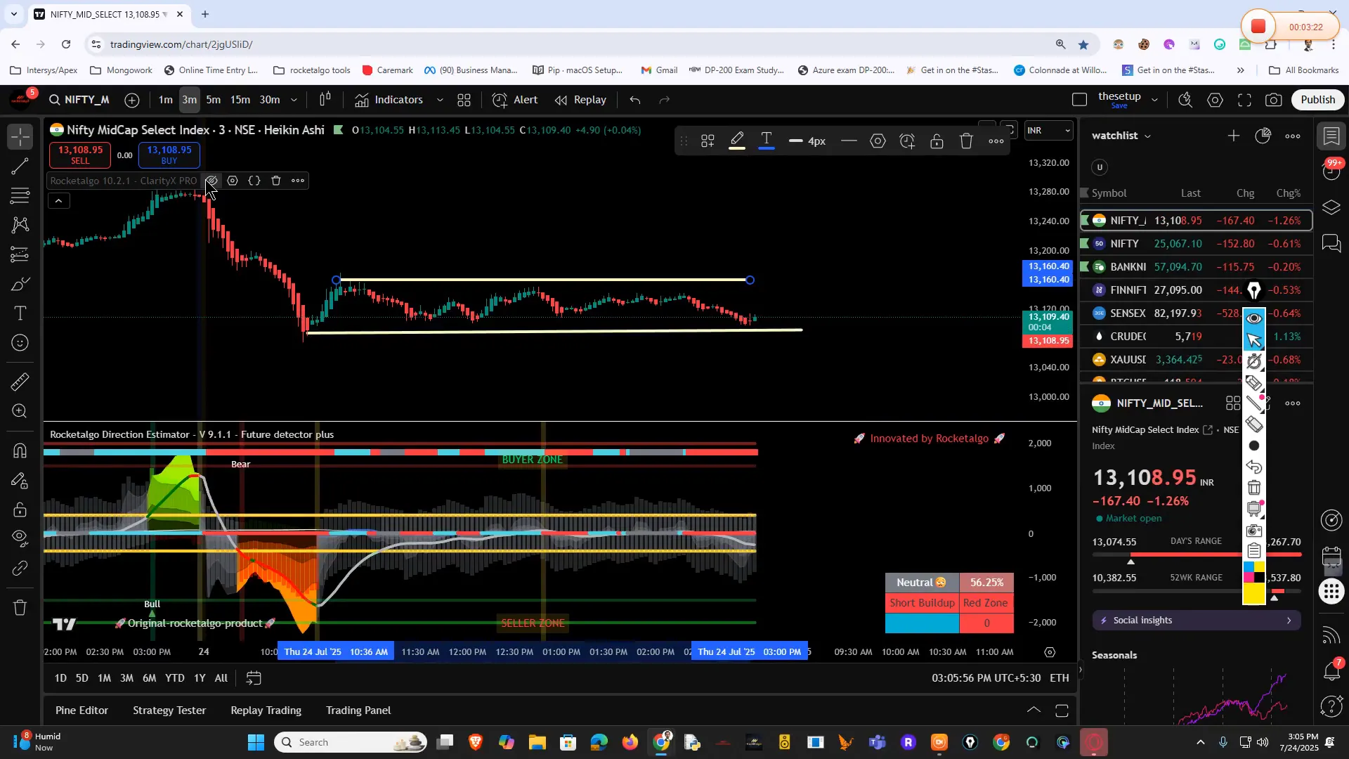Open the Indicators dialog
The height and width of the screenshot is (759, 1349).
click(x=389, y=100)
